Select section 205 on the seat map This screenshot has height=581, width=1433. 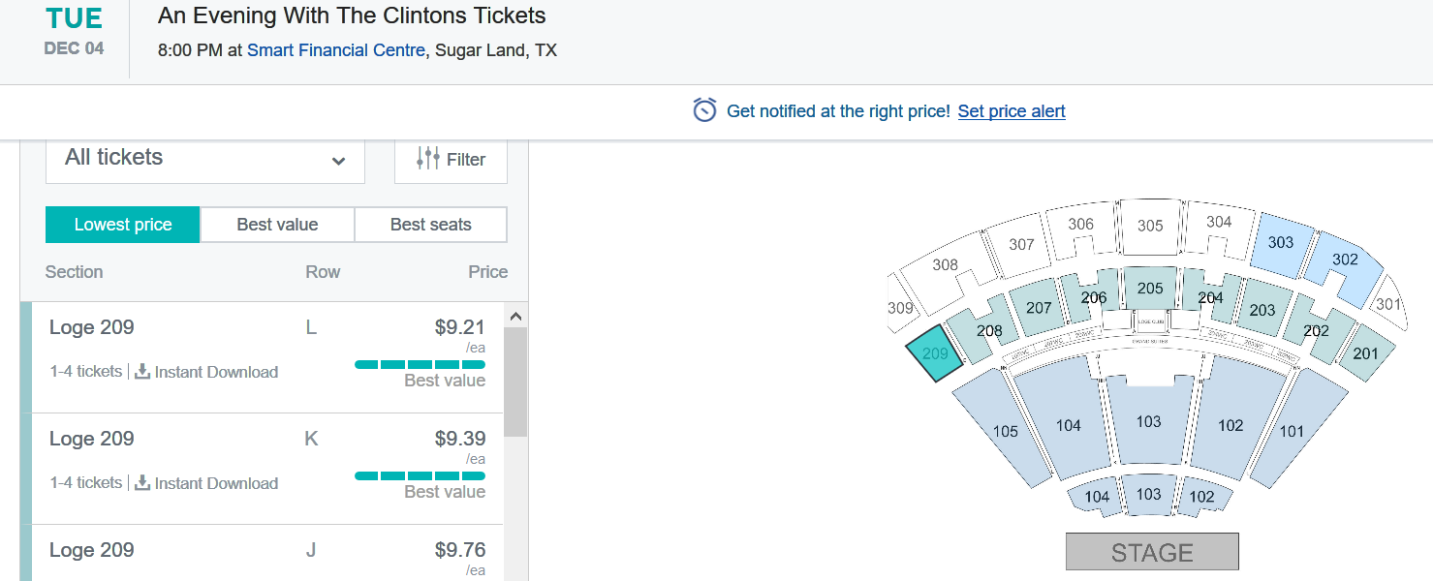(x=1150, y=288)
